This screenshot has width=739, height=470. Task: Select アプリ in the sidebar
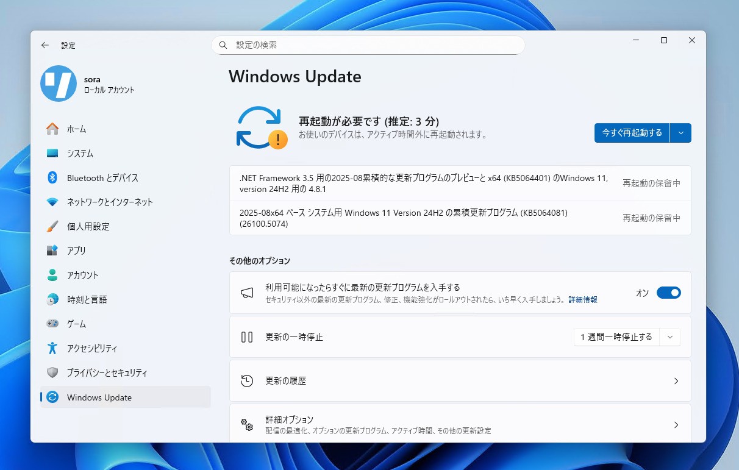click(x=125, y=251)
